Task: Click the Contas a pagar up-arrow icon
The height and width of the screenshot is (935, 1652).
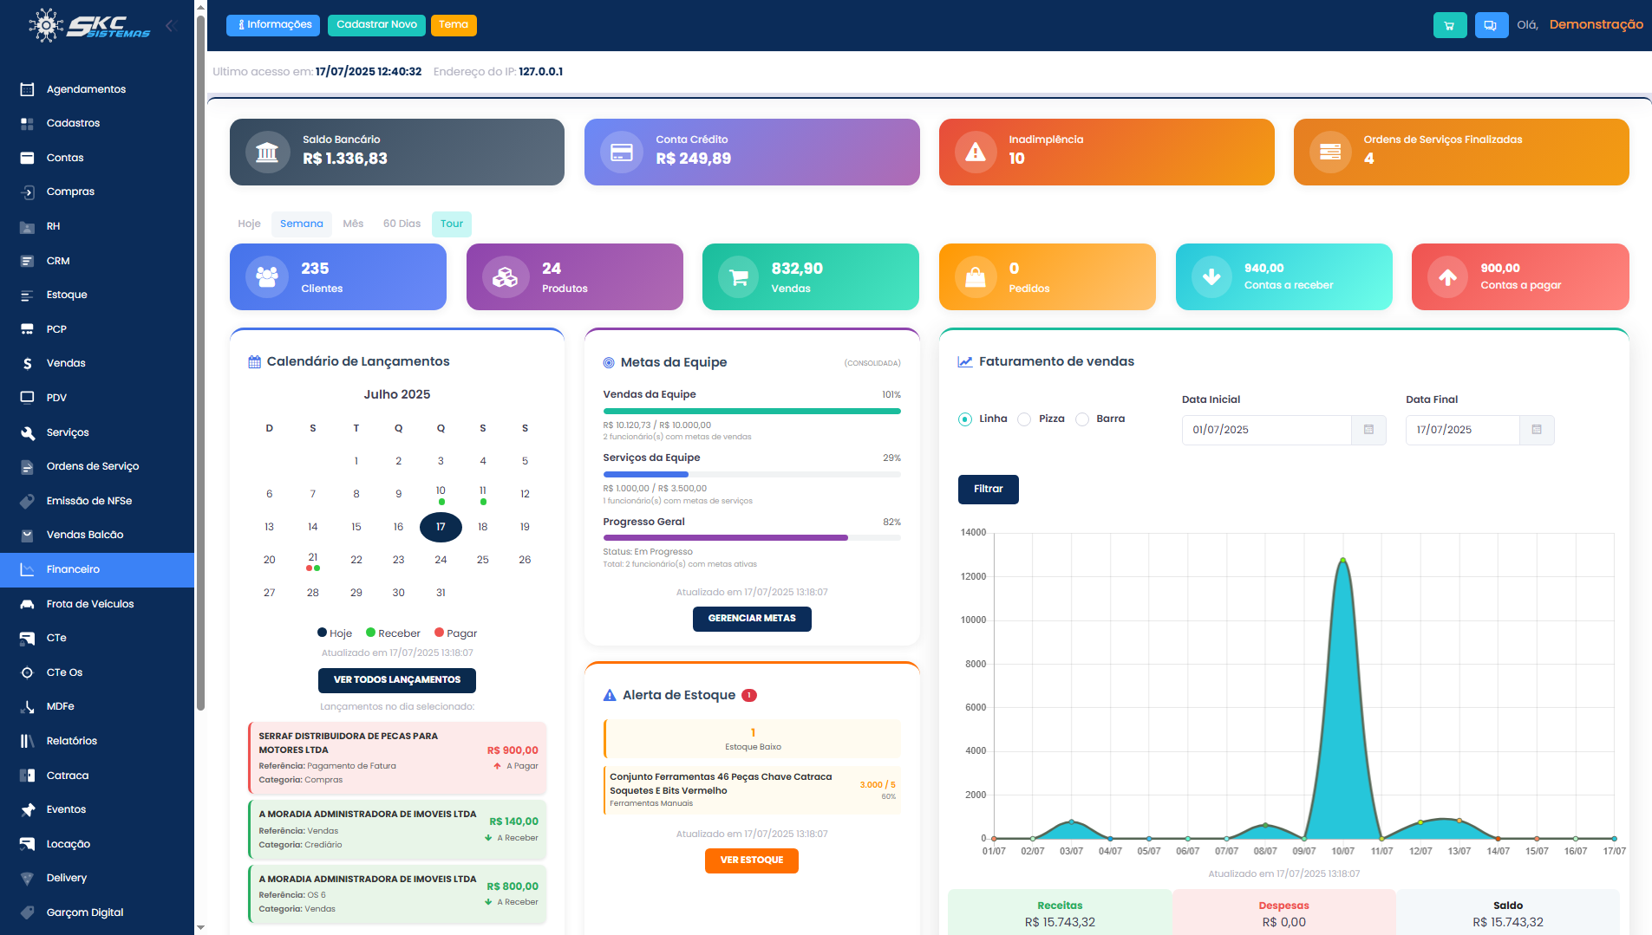Action: 1447,277
